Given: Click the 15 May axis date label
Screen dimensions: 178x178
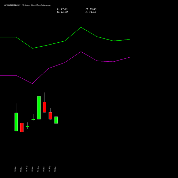Looking at the screenshot, I should coord(32,169).
